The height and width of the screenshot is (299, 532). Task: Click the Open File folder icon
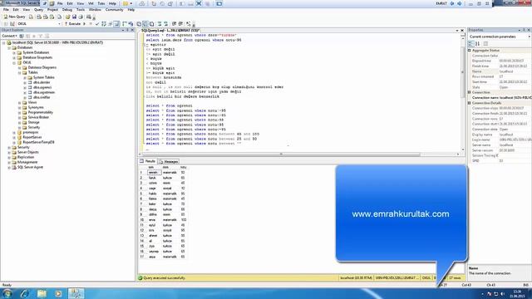pyautogui.click(x=67, y=17)
